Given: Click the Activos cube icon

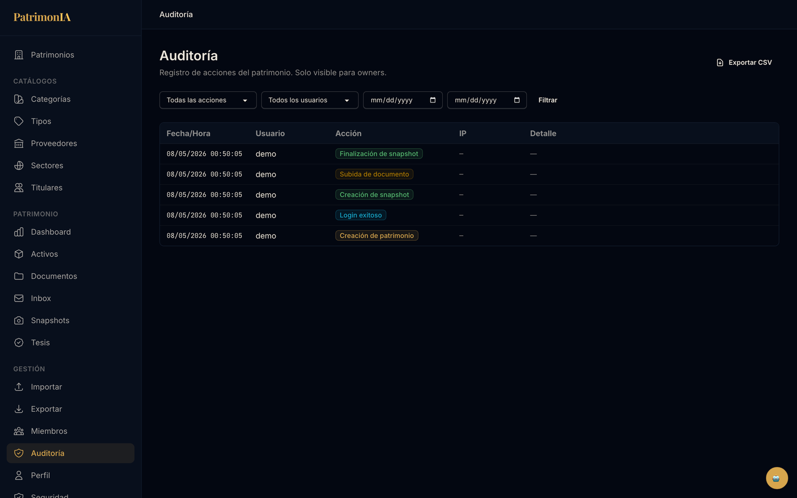Looking at the screenshot, I should (19, 254).
